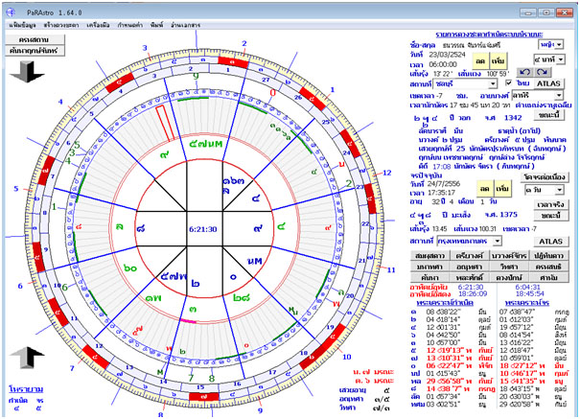Click the โหรายาม link

[26, 389]
